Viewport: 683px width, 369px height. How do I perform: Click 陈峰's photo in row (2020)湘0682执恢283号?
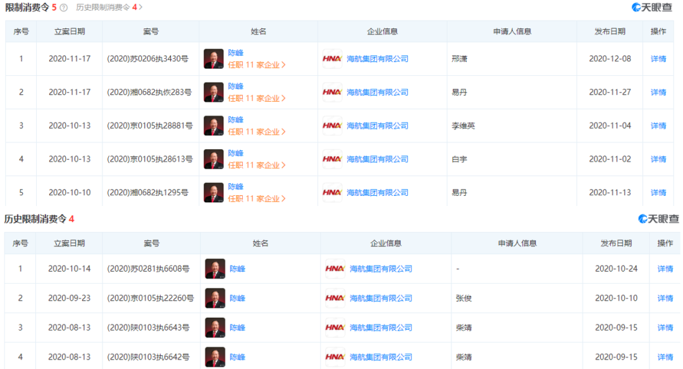coord(214,92)
